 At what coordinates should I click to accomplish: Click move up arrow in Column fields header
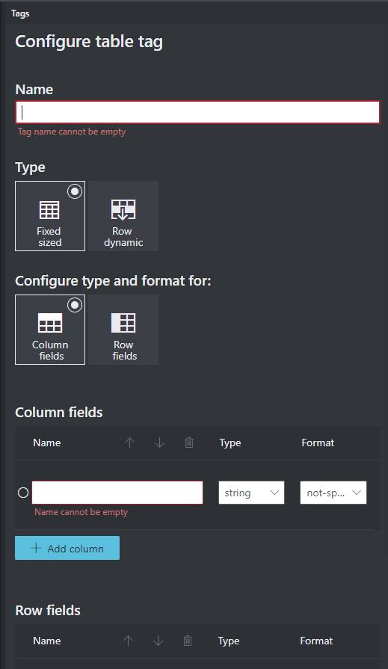click(130, 443)
